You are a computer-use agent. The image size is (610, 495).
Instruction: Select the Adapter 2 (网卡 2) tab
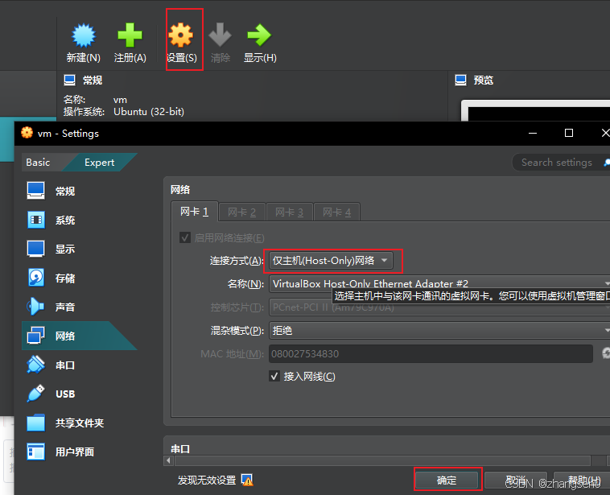[242, 212]
